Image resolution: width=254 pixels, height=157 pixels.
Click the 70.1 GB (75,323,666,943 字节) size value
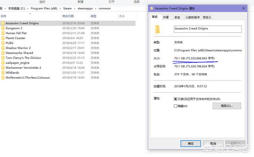click(x=194, y=58)
